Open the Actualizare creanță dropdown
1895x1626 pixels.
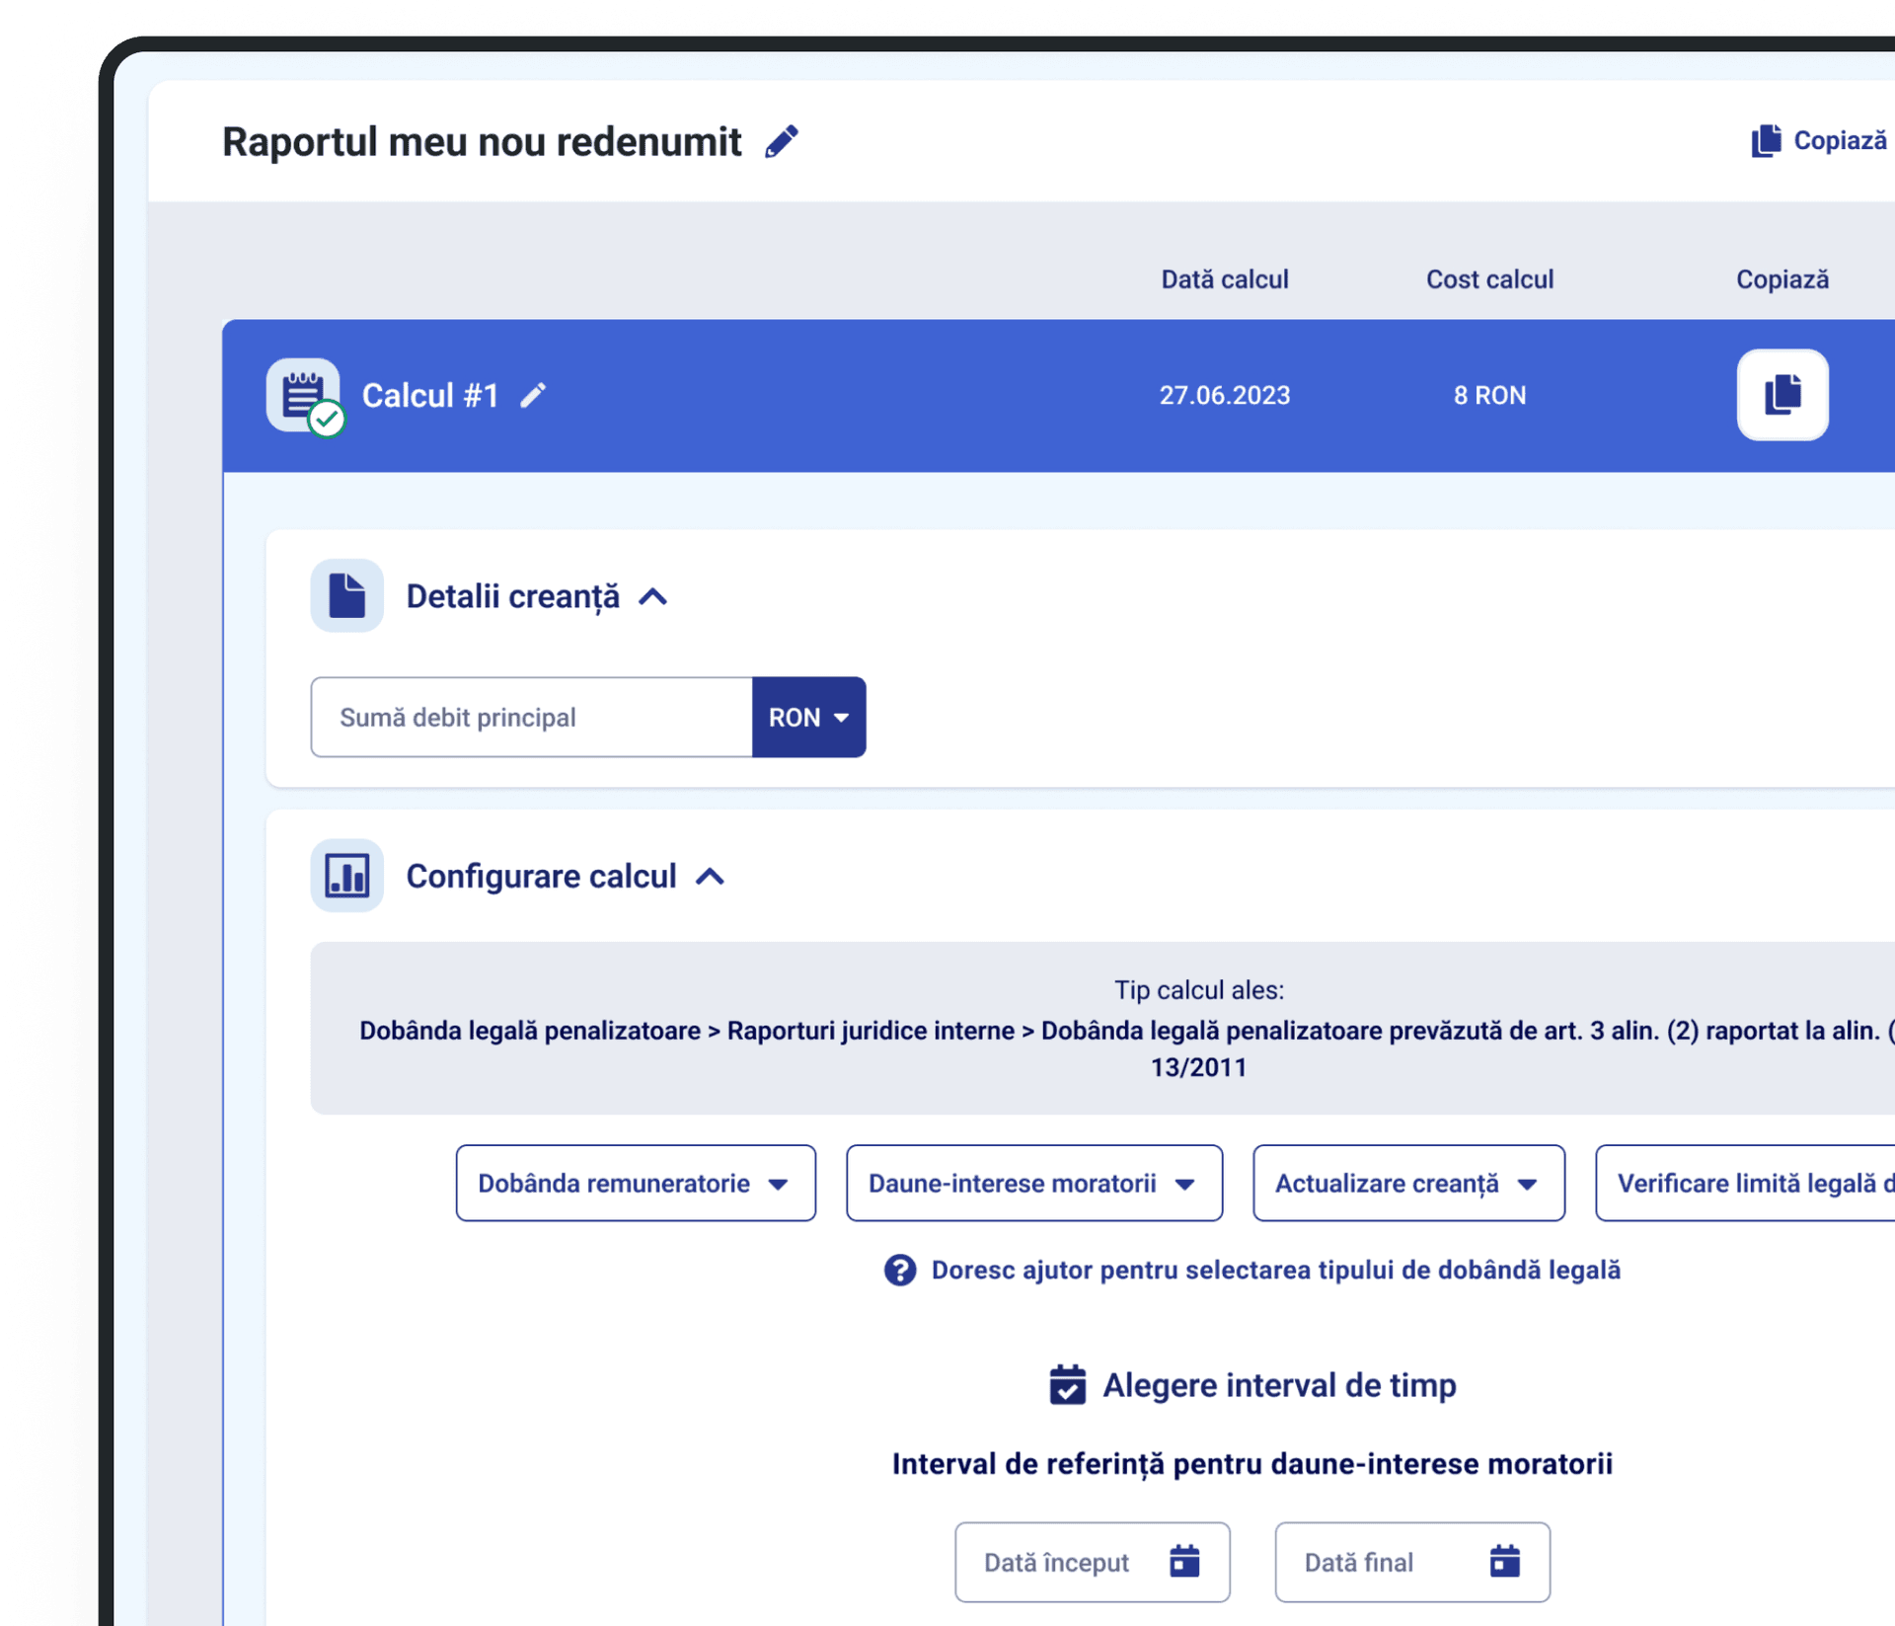pyautogui.click(x=1407, y=1184)
